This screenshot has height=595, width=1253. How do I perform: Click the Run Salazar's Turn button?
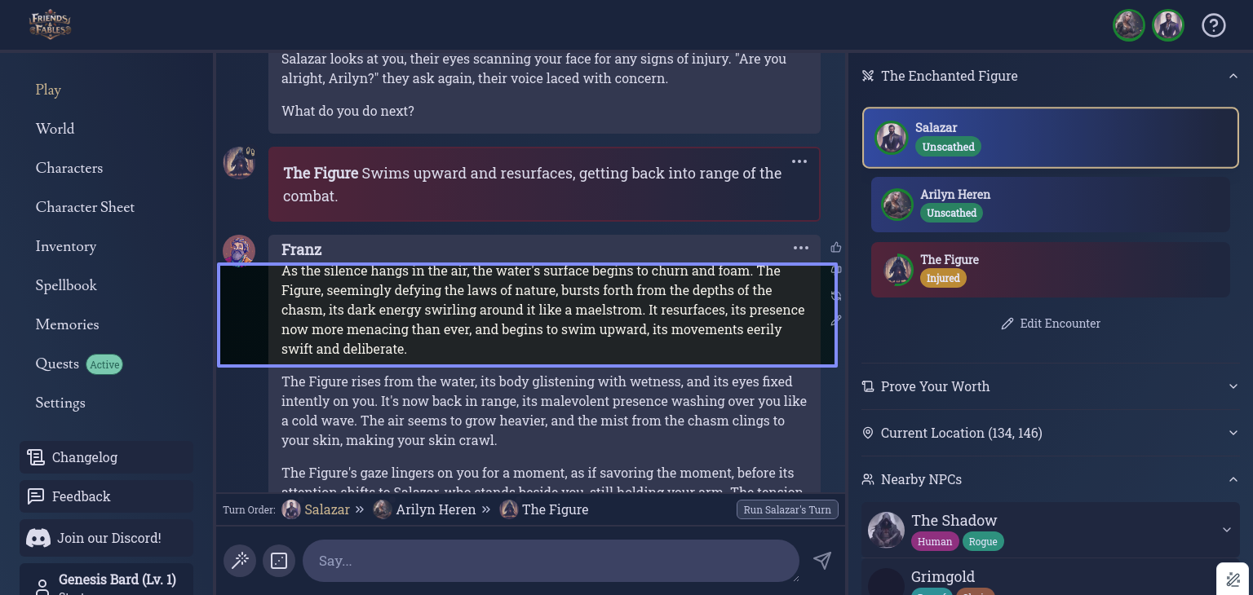pyautogui.click(x=786, y=509)
